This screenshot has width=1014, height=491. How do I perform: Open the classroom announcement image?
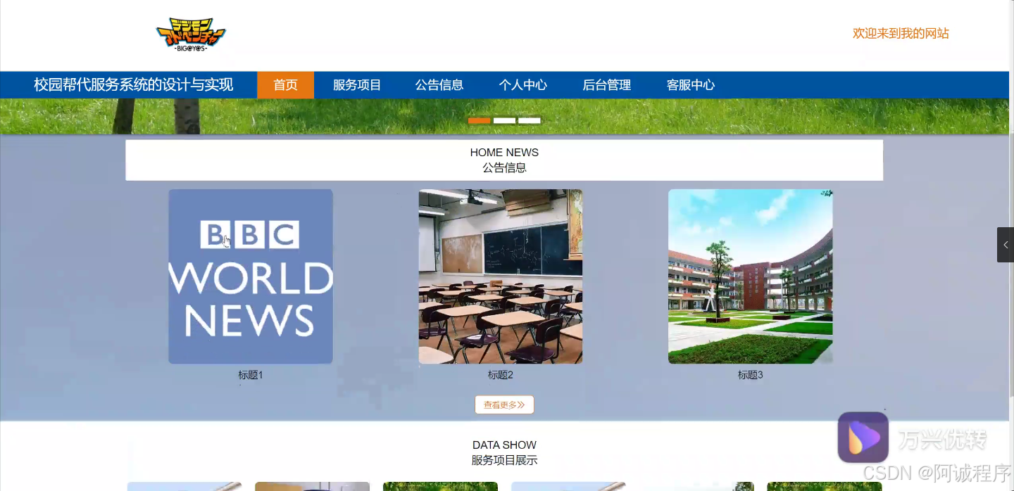point(501,276)
